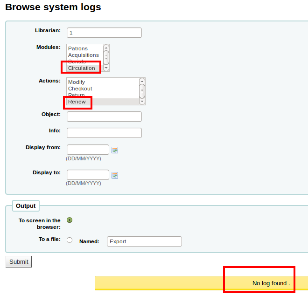This screenshot has width=308, height=295.
Task: Choose Acquisitions in the Modules list
Action: [84, 55]
